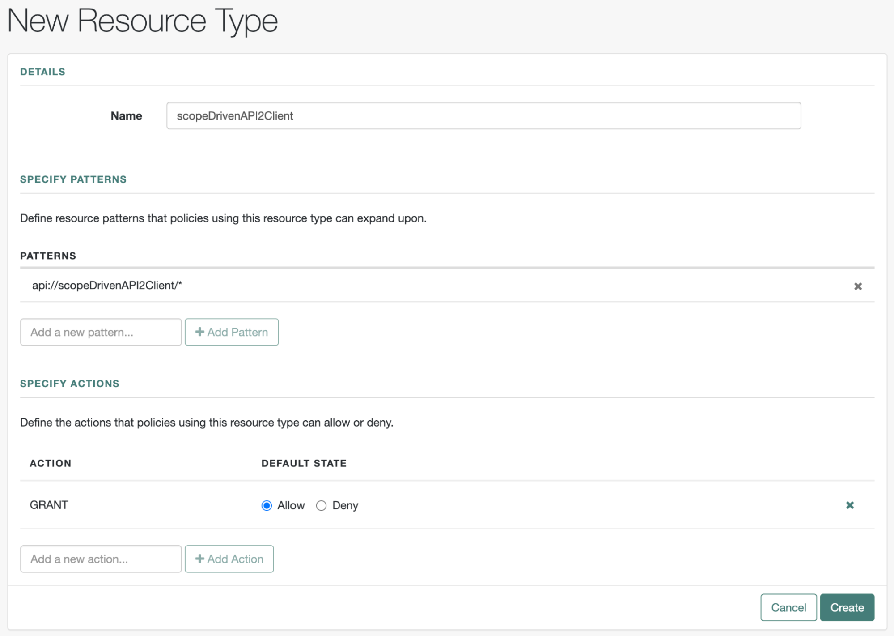
Task: Click the Create button
Action: [847, 607]
